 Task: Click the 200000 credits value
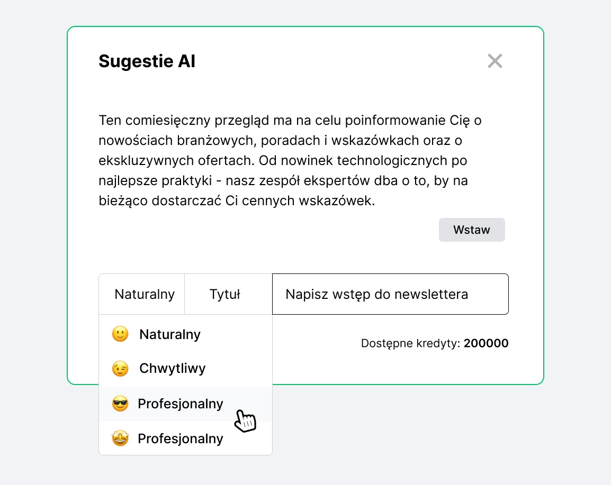[486, 344]
